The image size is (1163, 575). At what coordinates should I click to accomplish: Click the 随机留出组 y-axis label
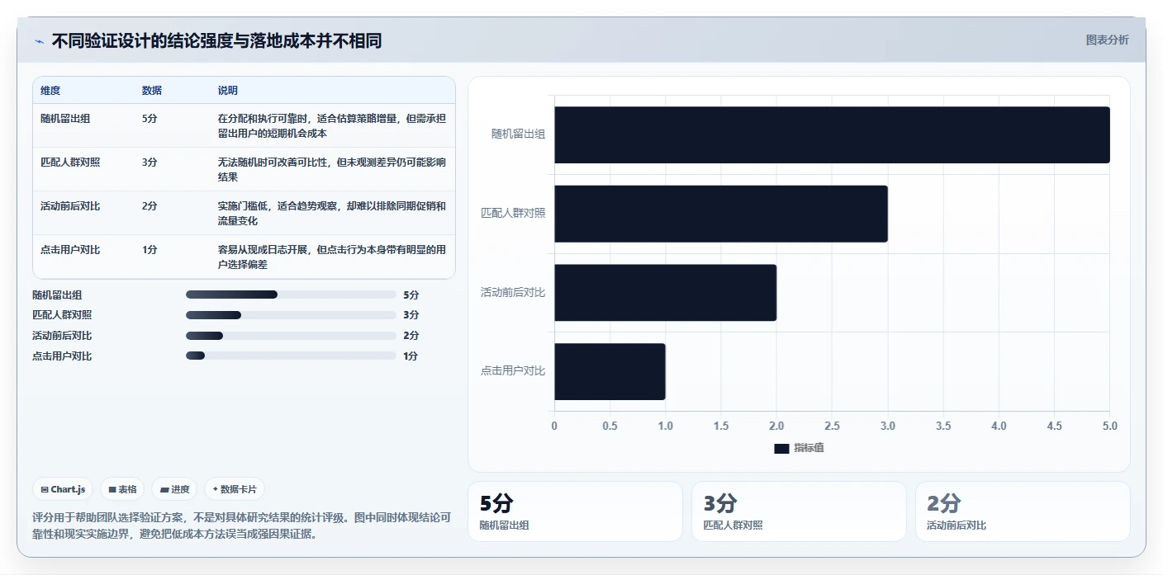tap(518, 134)
